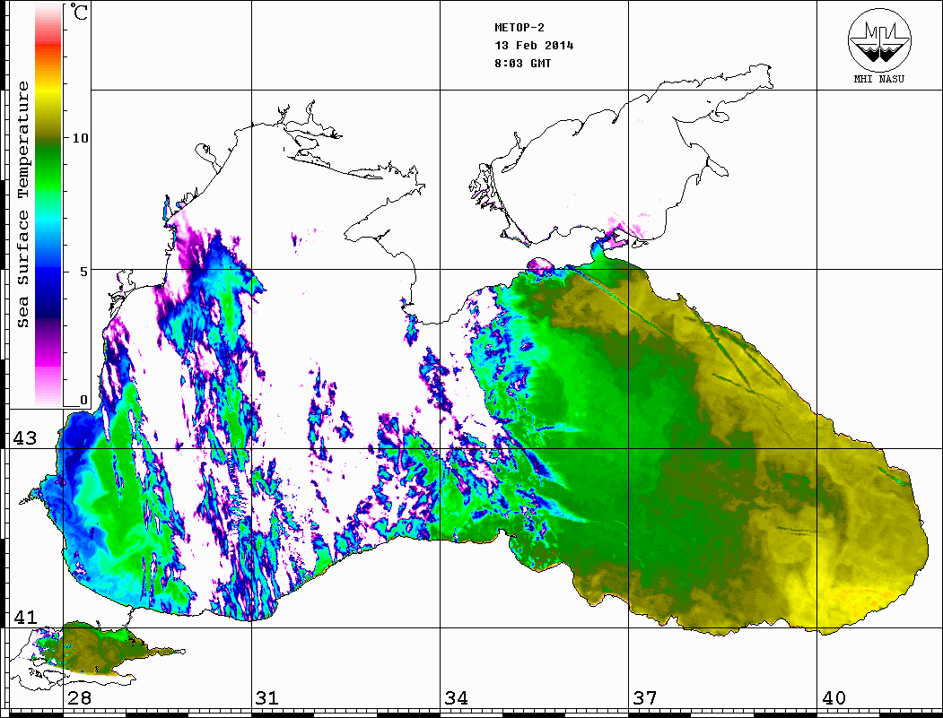Pick the yellow band of the color scale

(48, 91)
